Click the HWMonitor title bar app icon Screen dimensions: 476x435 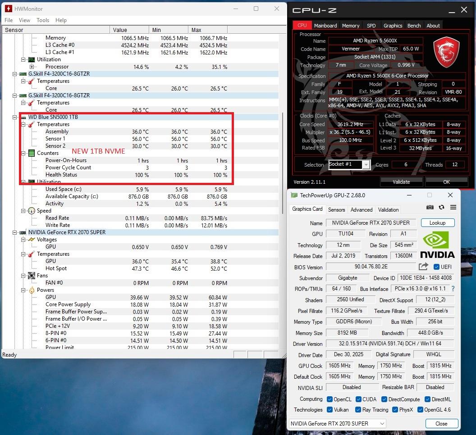[9, 9]
